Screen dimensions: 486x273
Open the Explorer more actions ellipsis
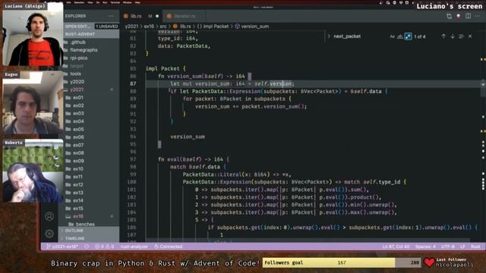pos(111,16)
